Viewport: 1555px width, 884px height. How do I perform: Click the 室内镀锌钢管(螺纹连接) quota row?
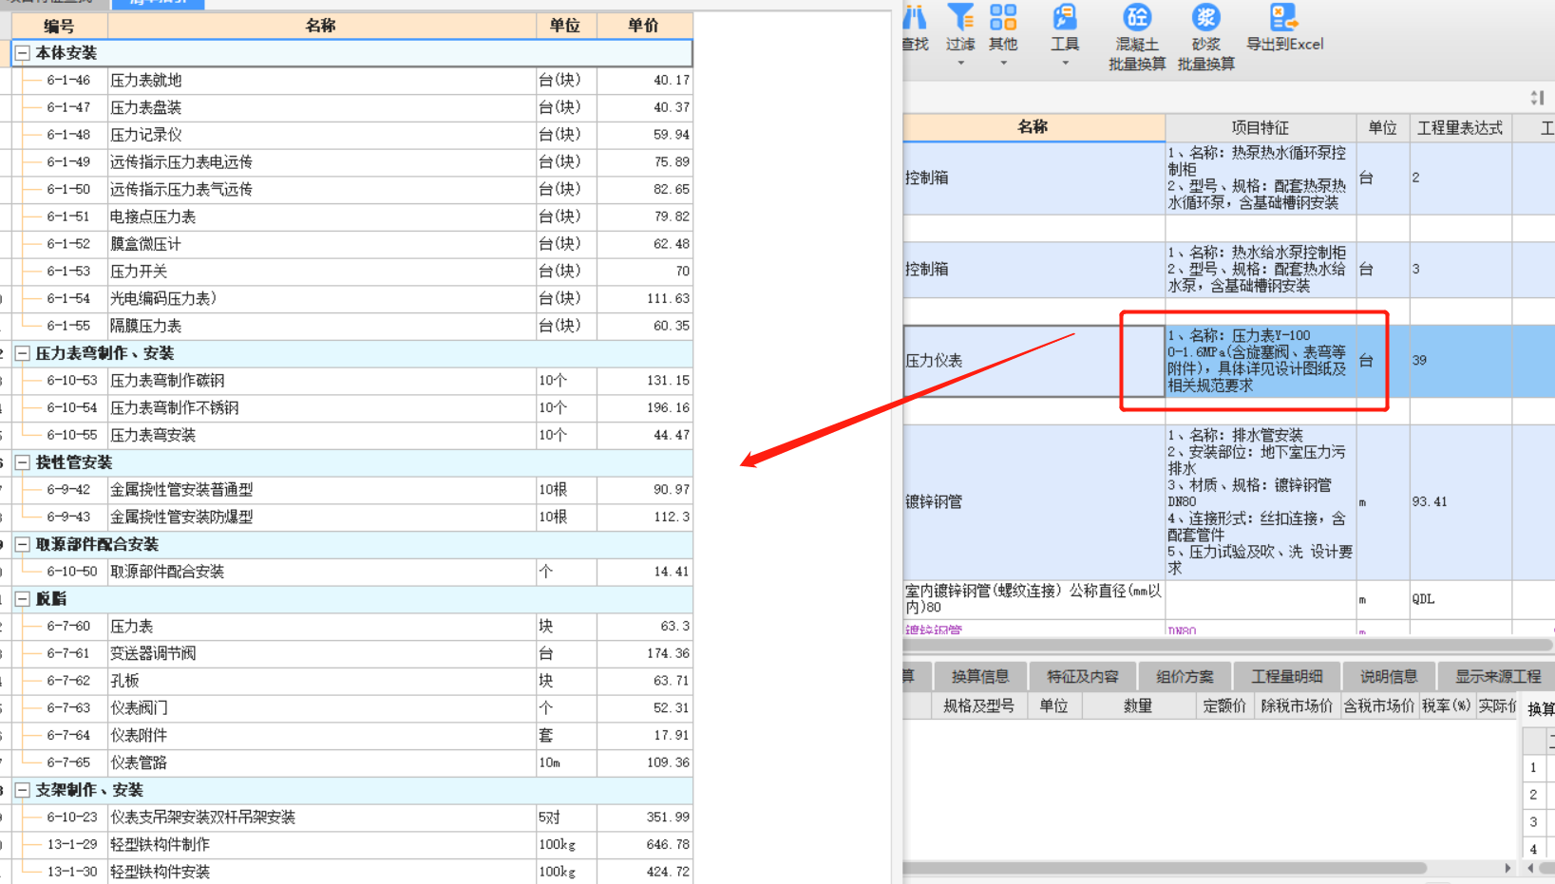click(1227, 599)
